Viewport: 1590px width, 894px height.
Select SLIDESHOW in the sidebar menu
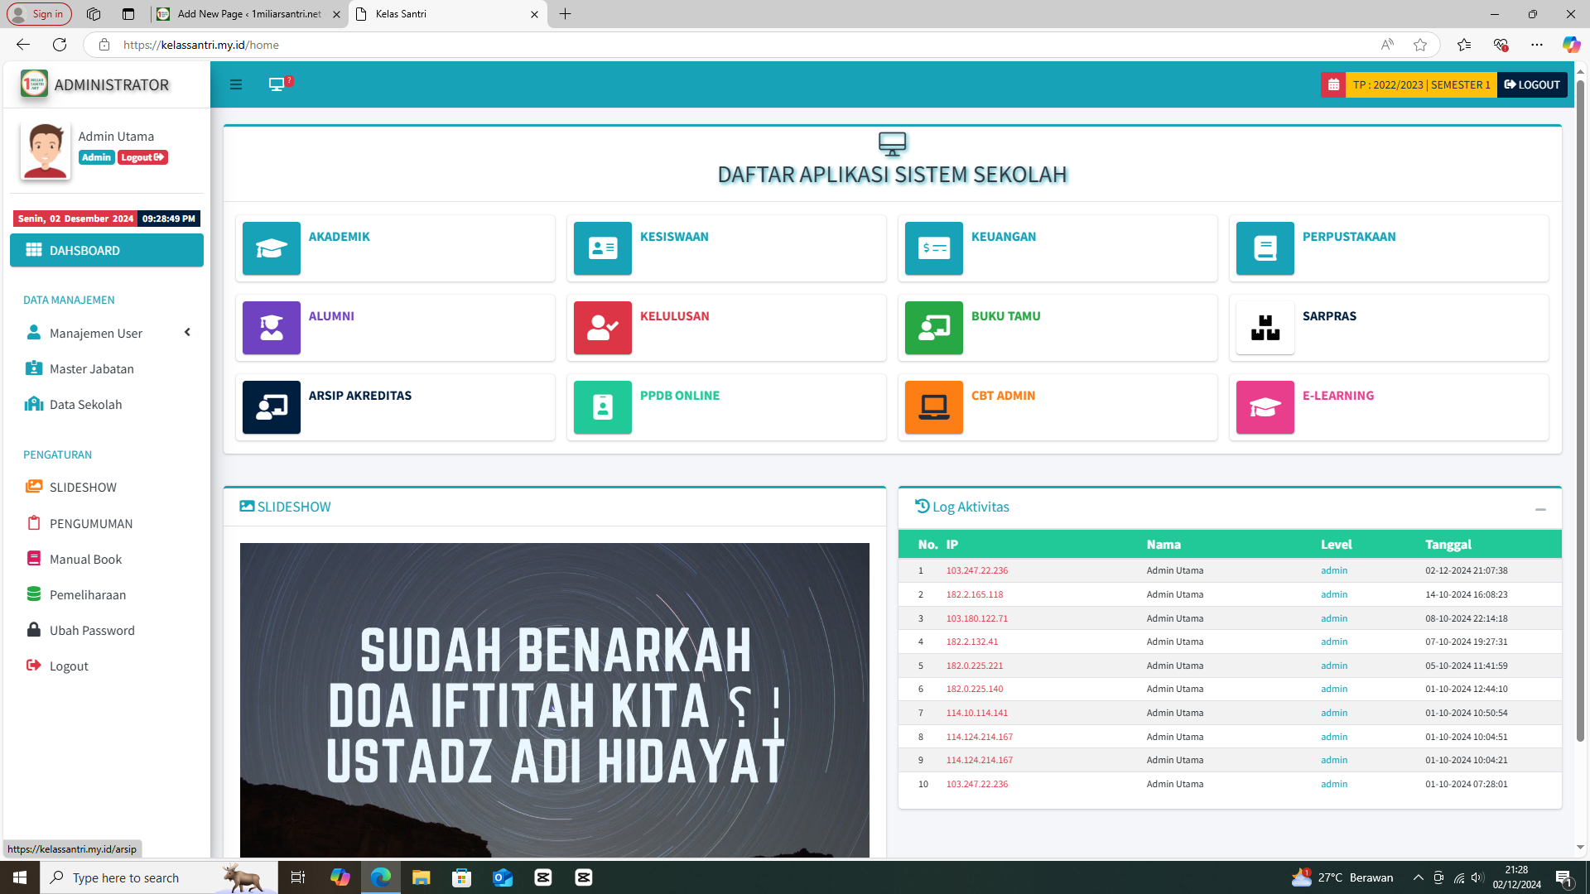pos(83,487)
